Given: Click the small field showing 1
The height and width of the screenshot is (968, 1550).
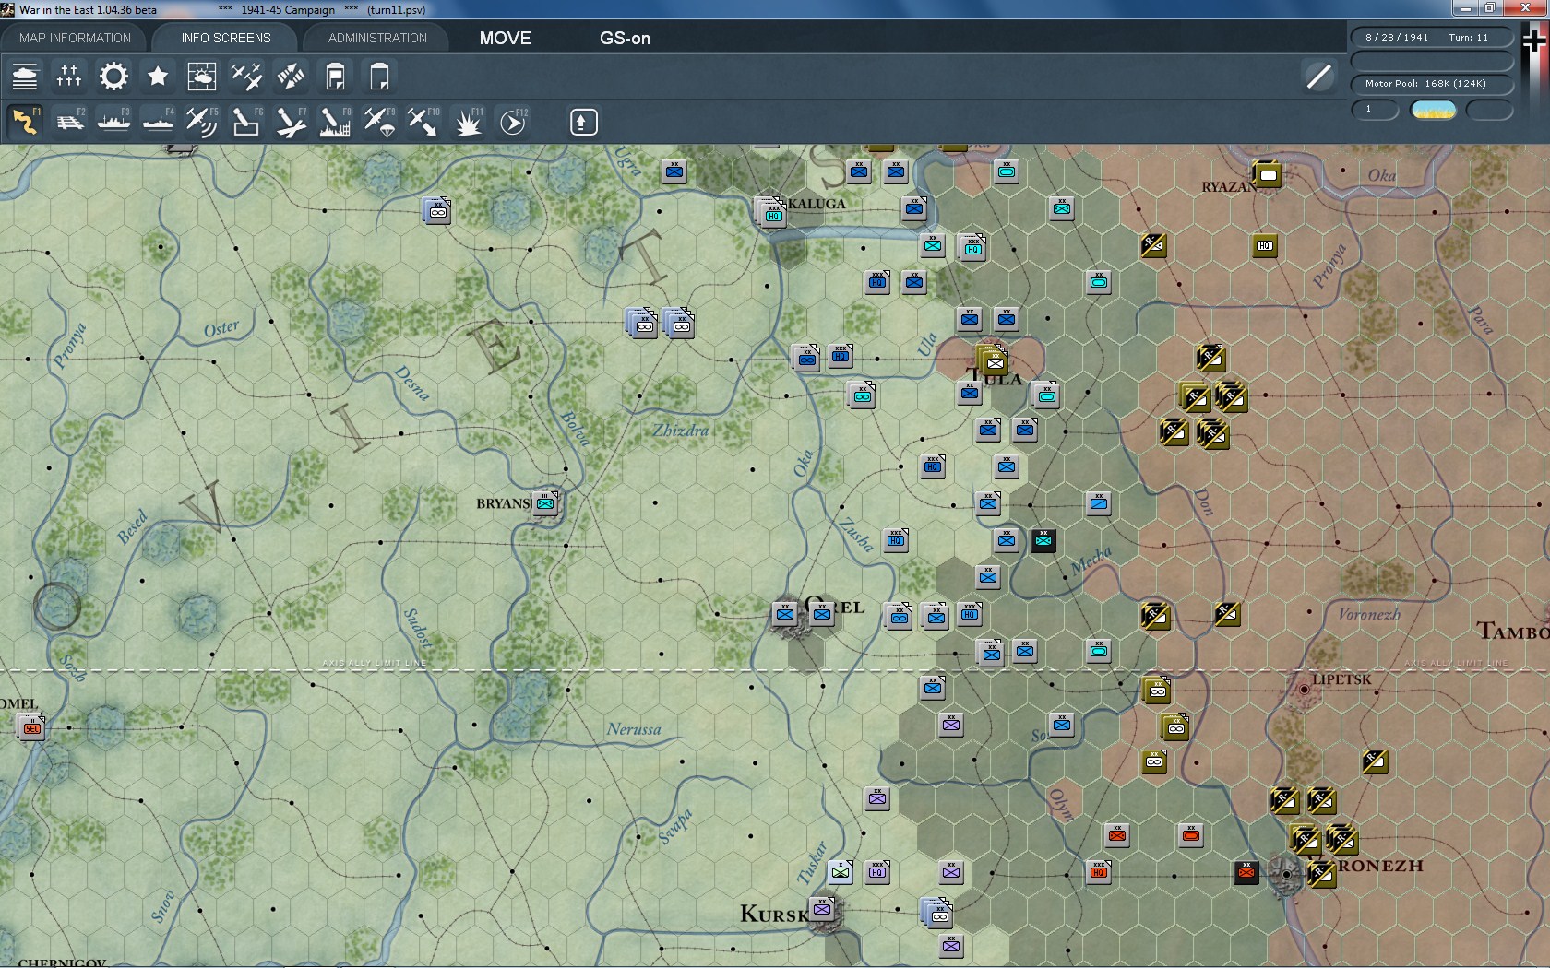Looking at the screenshot, I should 1375,110.
